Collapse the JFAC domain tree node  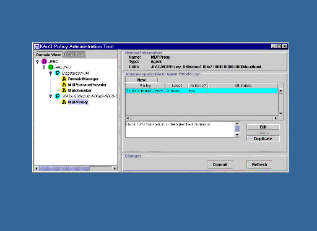(37, 61)
